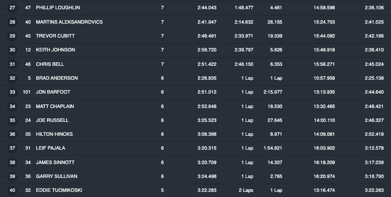
Task: Select Joe Russell last lap 3:25.523
Action: 207,120
